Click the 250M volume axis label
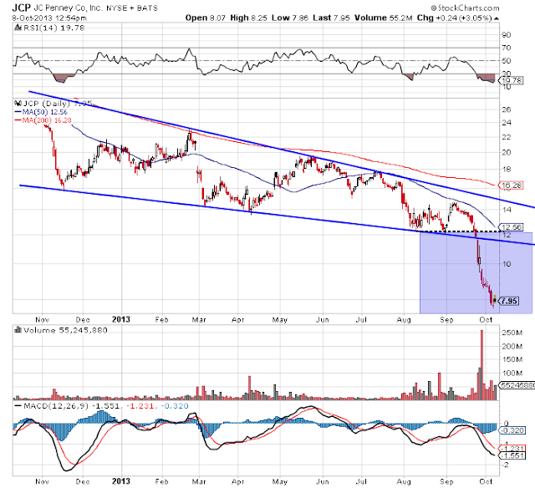This screenshot has width=535, height=488. (x=512, y=333)
